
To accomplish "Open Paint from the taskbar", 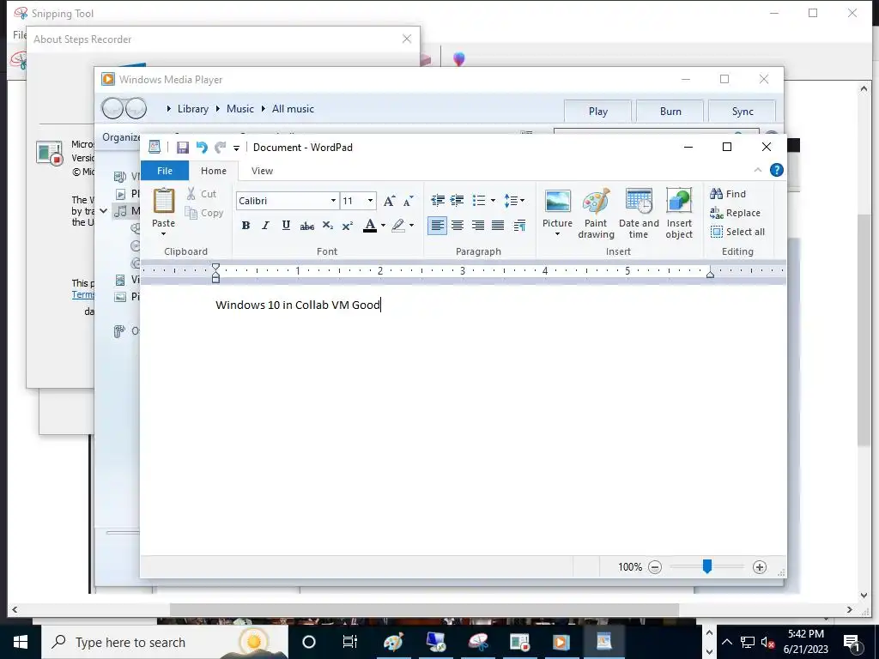I will [x=393, y=642].
